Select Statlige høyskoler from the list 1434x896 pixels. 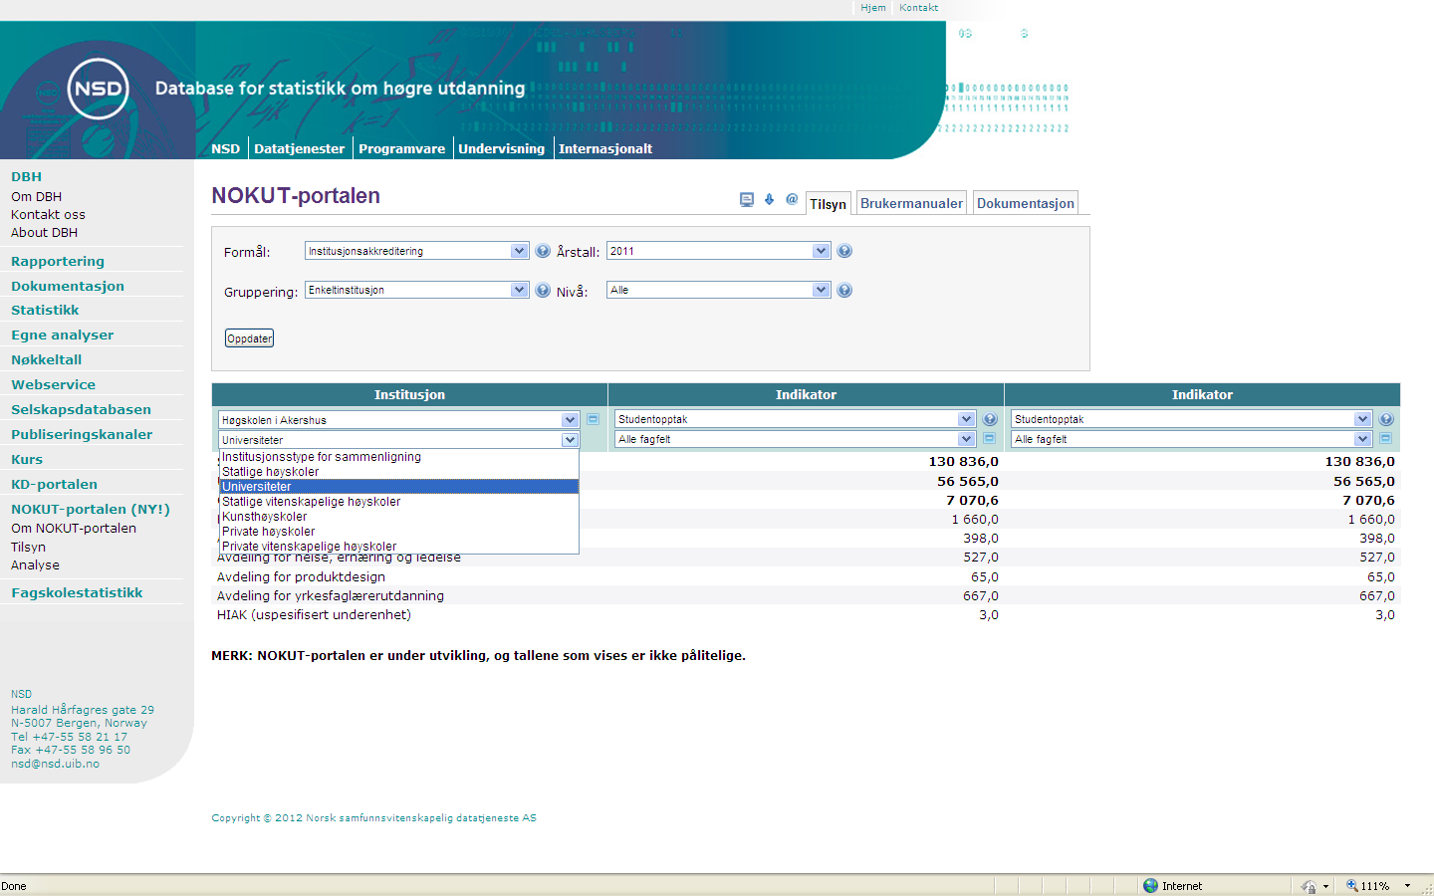point(398,472)
